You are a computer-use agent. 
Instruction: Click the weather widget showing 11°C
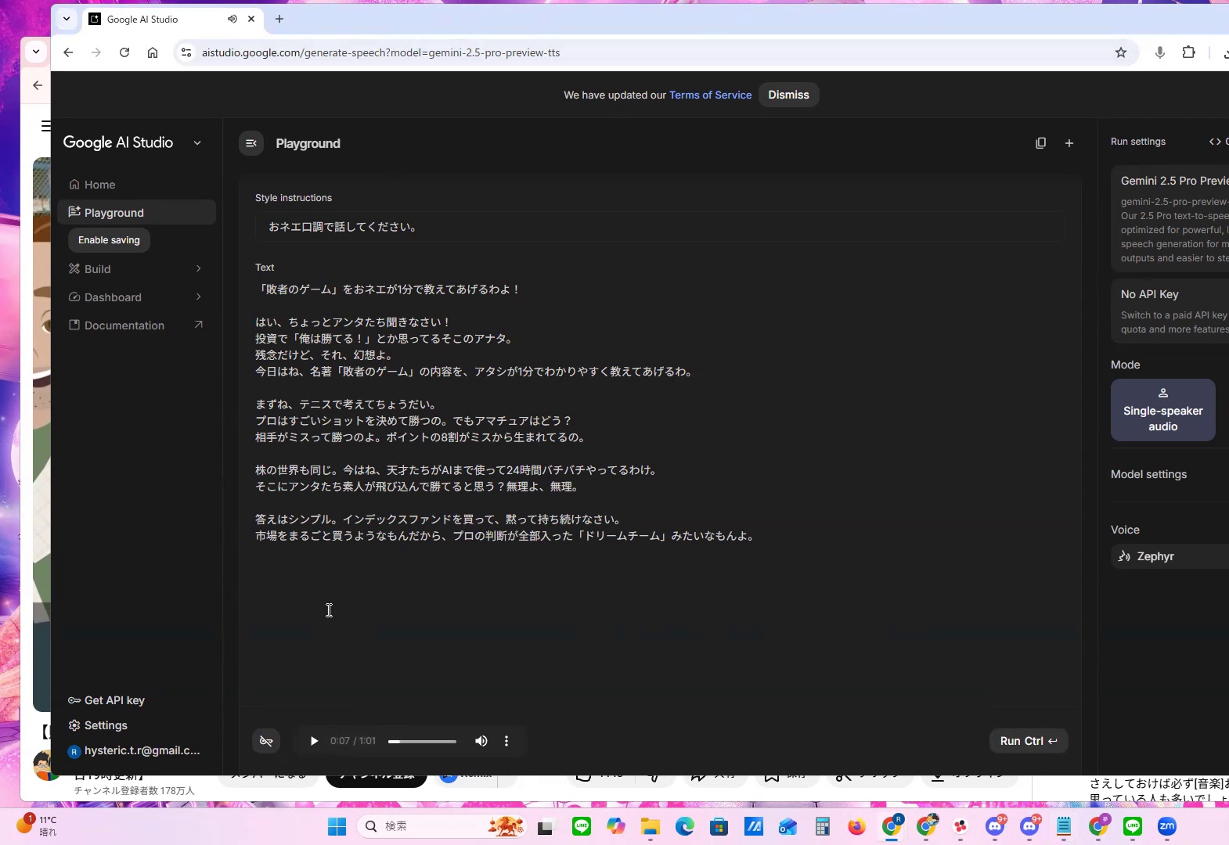click(x=37, y=825)
